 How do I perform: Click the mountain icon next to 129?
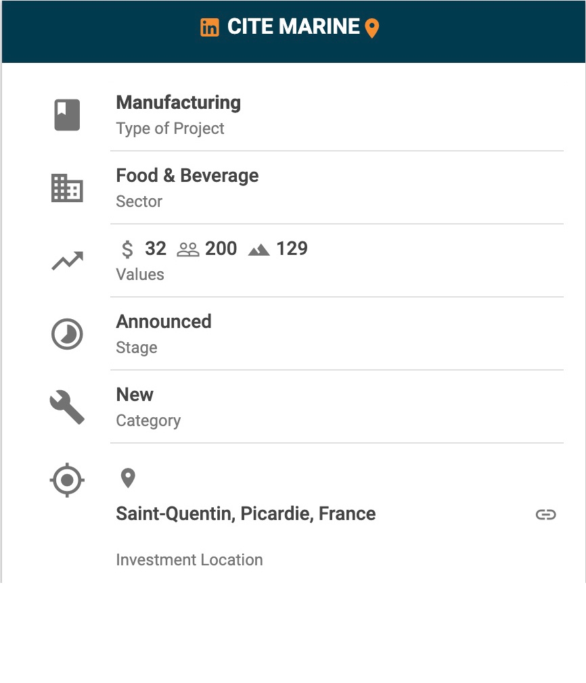pyautogui.click(x=258, y=250)
